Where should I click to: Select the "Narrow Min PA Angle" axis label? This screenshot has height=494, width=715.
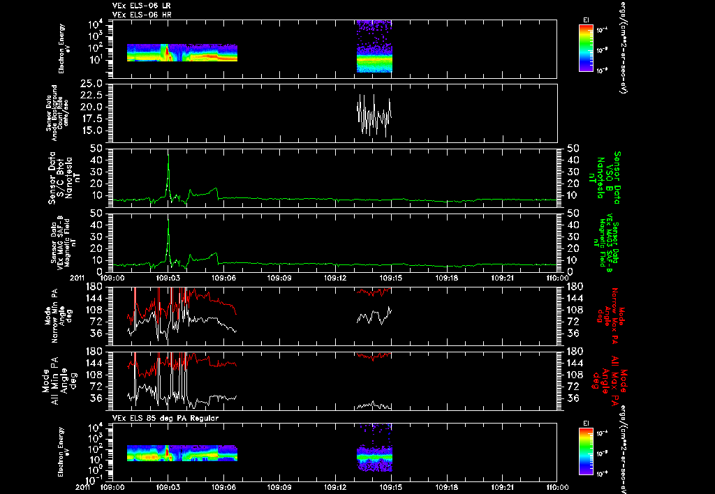click(x=57, y=315)
